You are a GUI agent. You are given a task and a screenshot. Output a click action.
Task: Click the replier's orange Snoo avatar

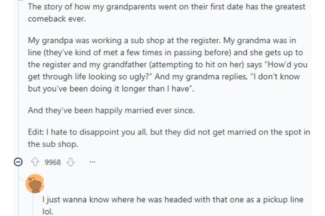pyautogui.click(x=35, y=184)
